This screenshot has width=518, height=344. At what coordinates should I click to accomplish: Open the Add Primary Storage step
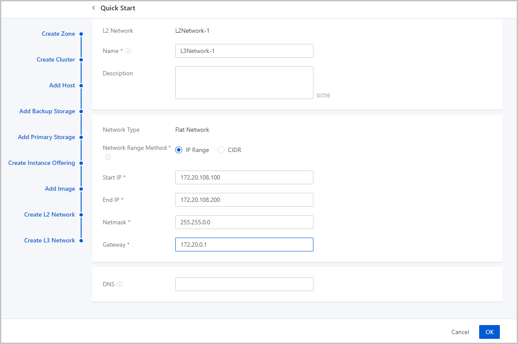47,137
